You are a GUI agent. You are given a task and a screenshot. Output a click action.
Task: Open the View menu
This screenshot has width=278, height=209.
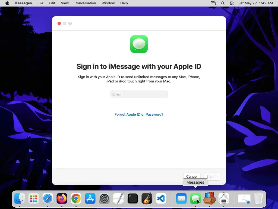[65, 3]
